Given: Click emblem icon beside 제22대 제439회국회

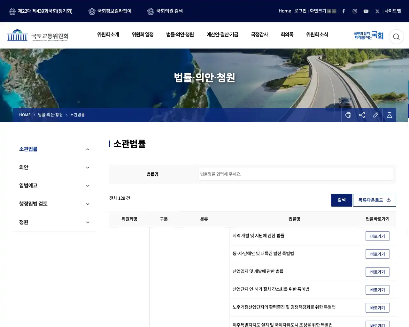Looking at the screenshot, I should 12,11.
